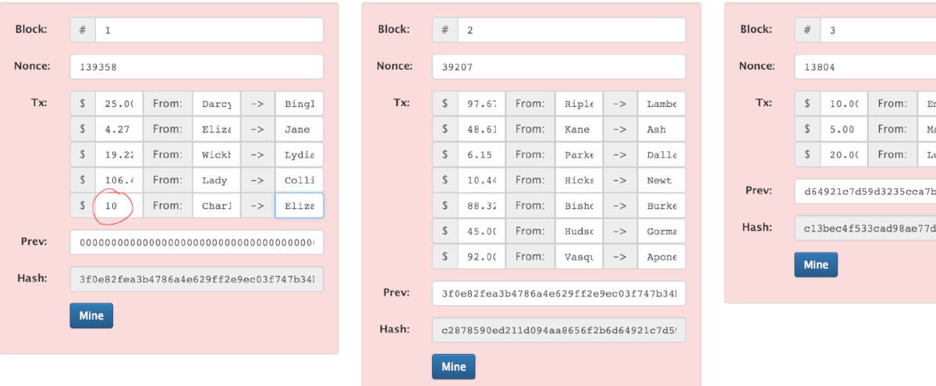Edit the 48.61 amount in Block 2
936x386 pixels.
click(482, 129)
